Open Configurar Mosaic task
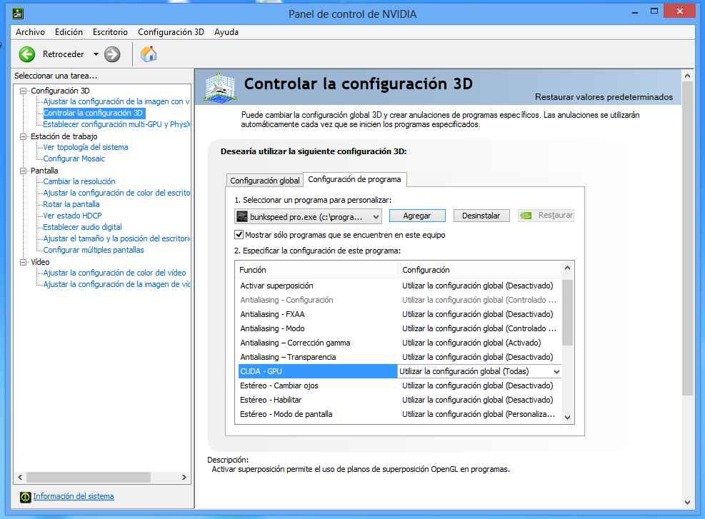The height and width of the screenshot is (519, 705). pyautogui.click(x=74, y=158)
